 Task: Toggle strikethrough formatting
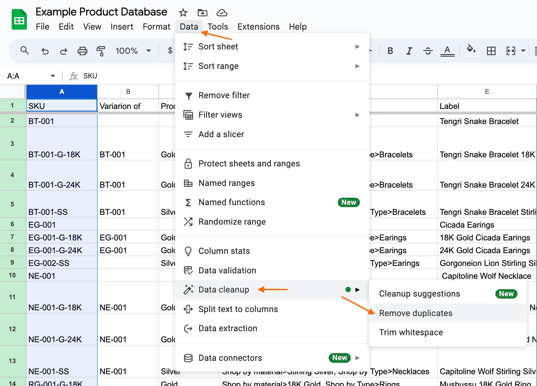(428, 51)
